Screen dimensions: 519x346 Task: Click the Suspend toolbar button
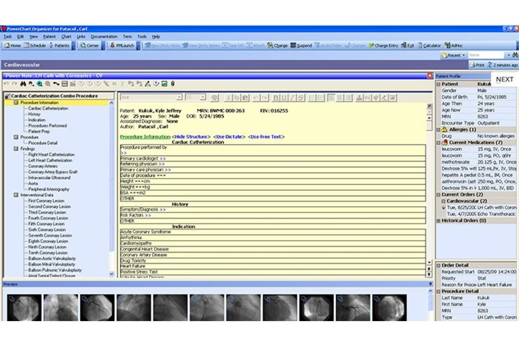[x=301, y=46]
